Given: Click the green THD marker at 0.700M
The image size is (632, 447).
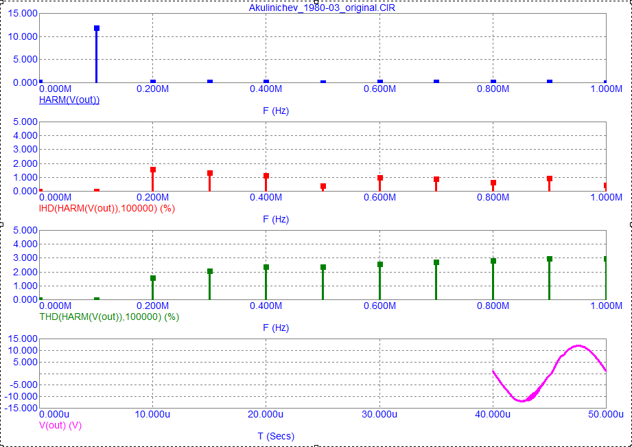Looking at the screenshot, I should click(436, 262).
